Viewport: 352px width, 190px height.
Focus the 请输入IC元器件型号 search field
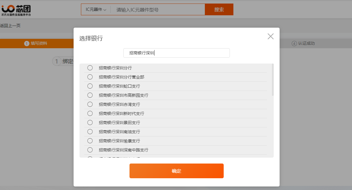point(158,10)
